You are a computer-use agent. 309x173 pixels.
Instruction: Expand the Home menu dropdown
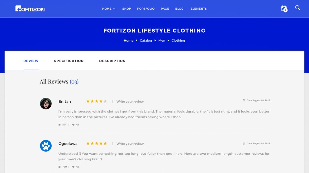108,9
